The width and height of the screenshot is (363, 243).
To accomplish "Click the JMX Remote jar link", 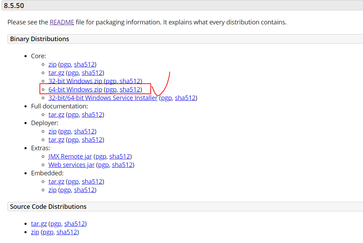I will (70, 157).
